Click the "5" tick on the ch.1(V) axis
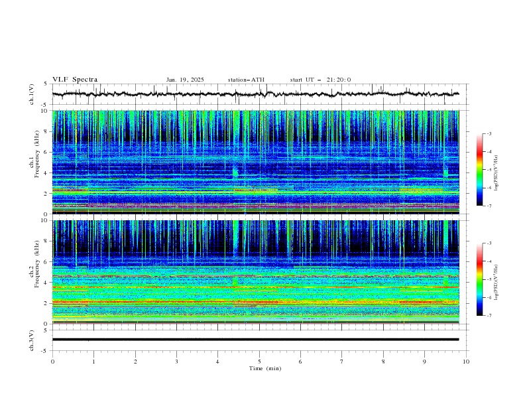The width and height of the screenshot is (525, 406). pyautogui.click(x=46, y=84)
